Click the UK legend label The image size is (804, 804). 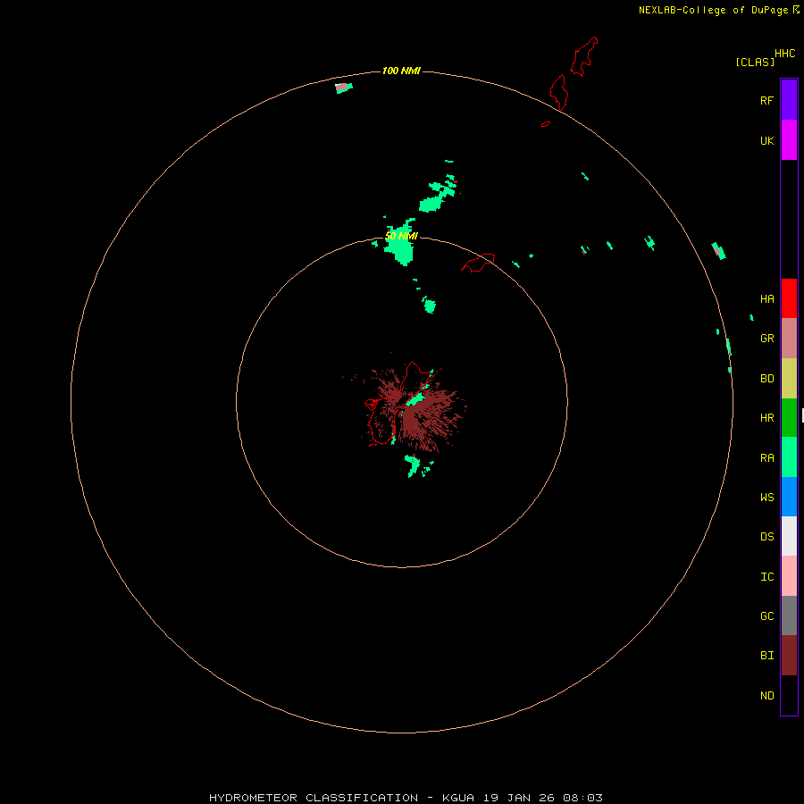pos(766,140)
